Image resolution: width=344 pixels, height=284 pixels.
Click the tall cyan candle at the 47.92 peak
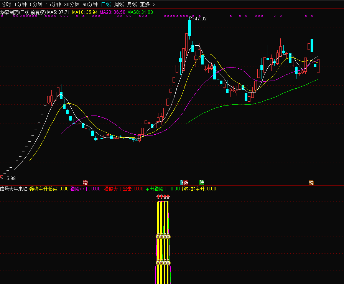coord(189,28)
